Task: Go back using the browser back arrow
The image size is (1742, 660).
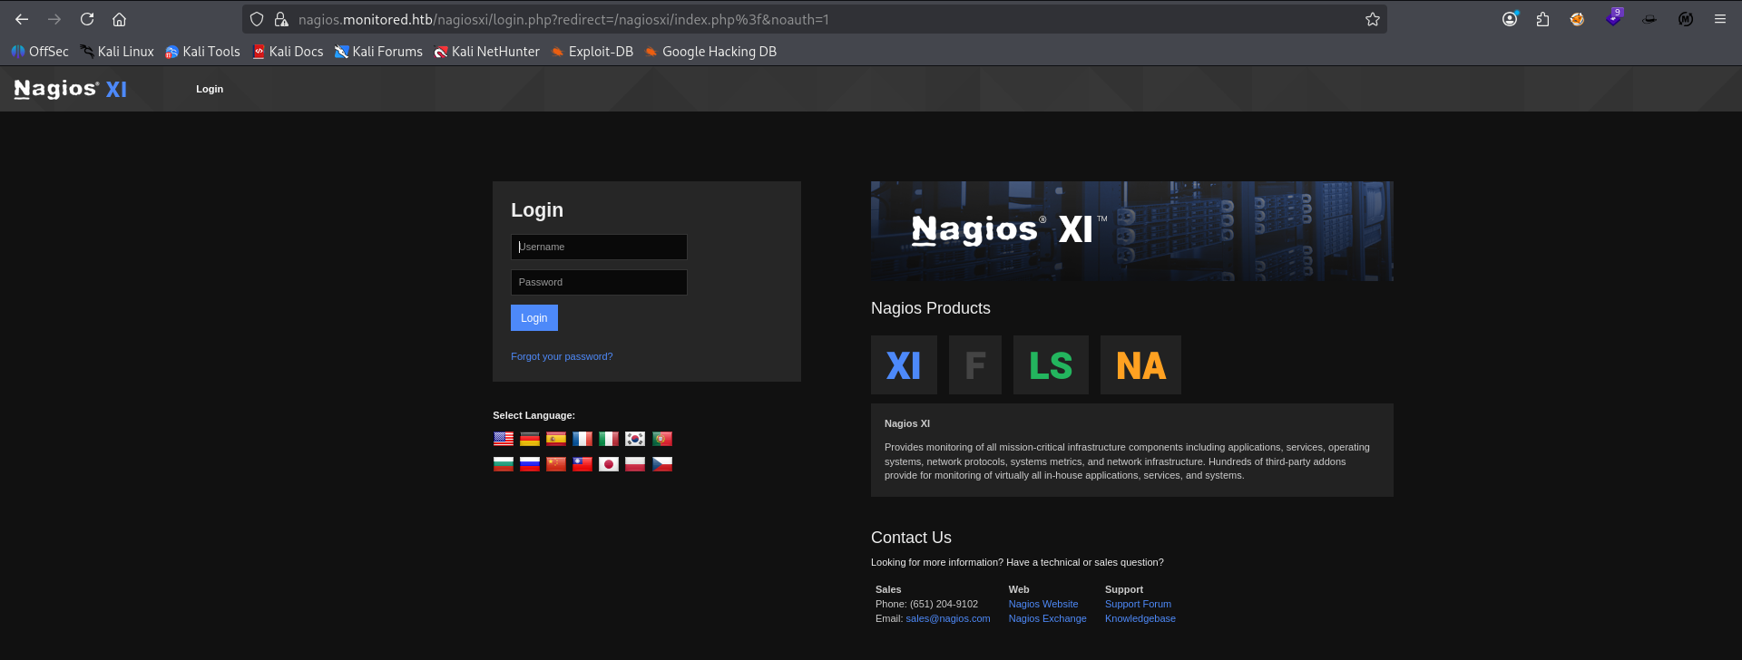Action: (22, 19)
